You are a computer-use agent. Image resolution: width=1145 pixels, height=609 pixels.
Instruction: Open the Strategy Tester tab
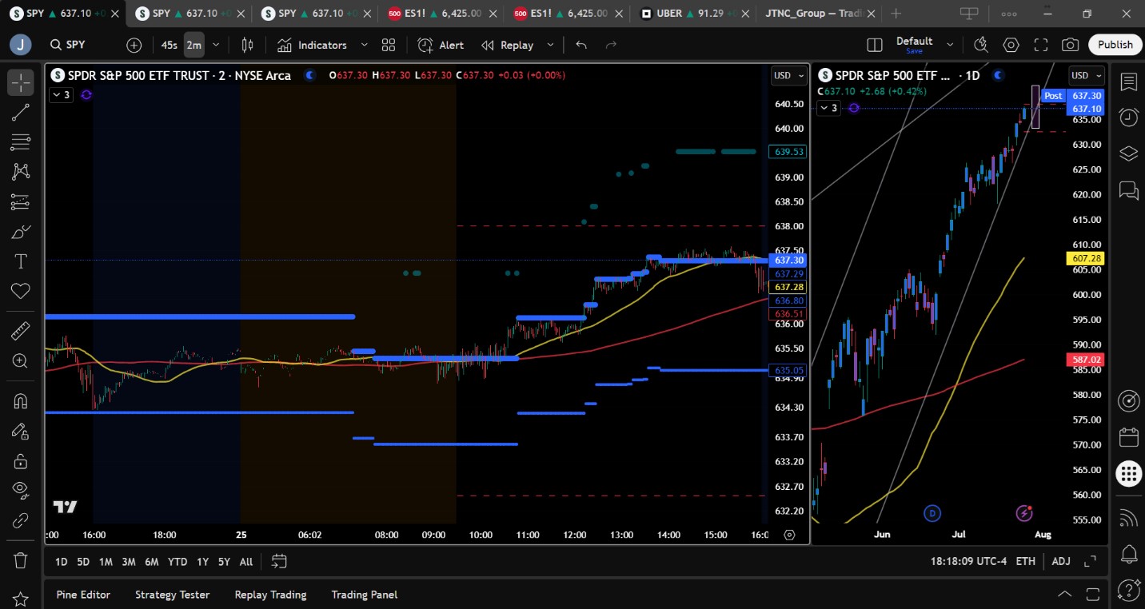(x=173, y=595)
